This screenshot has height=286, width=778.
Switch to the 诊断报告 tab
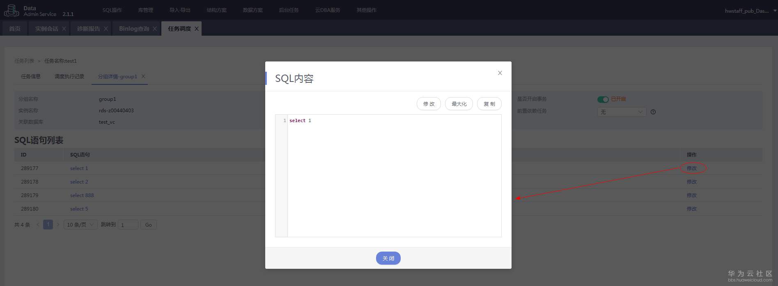(x=88, y=29)
